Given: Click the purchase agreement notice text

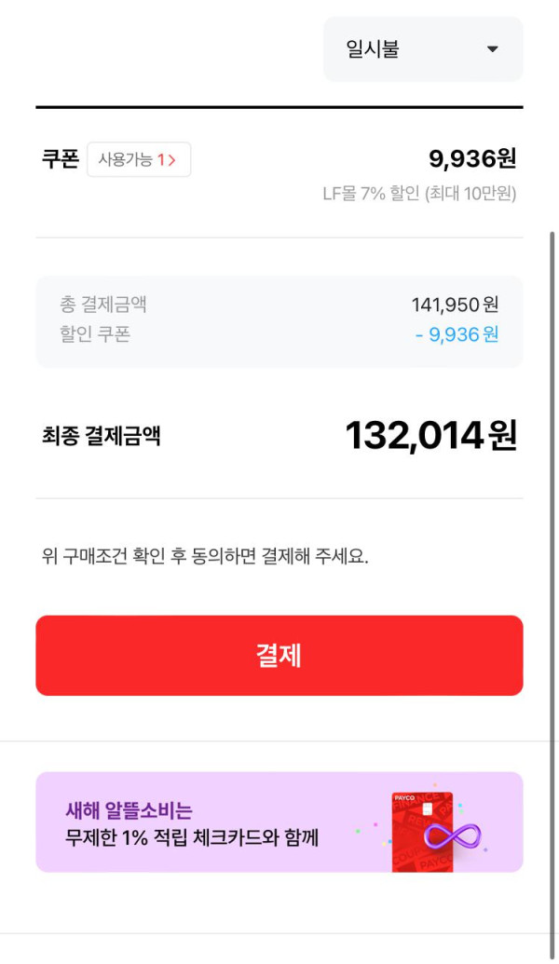Looking at the screenshot, I should point(205,558).
